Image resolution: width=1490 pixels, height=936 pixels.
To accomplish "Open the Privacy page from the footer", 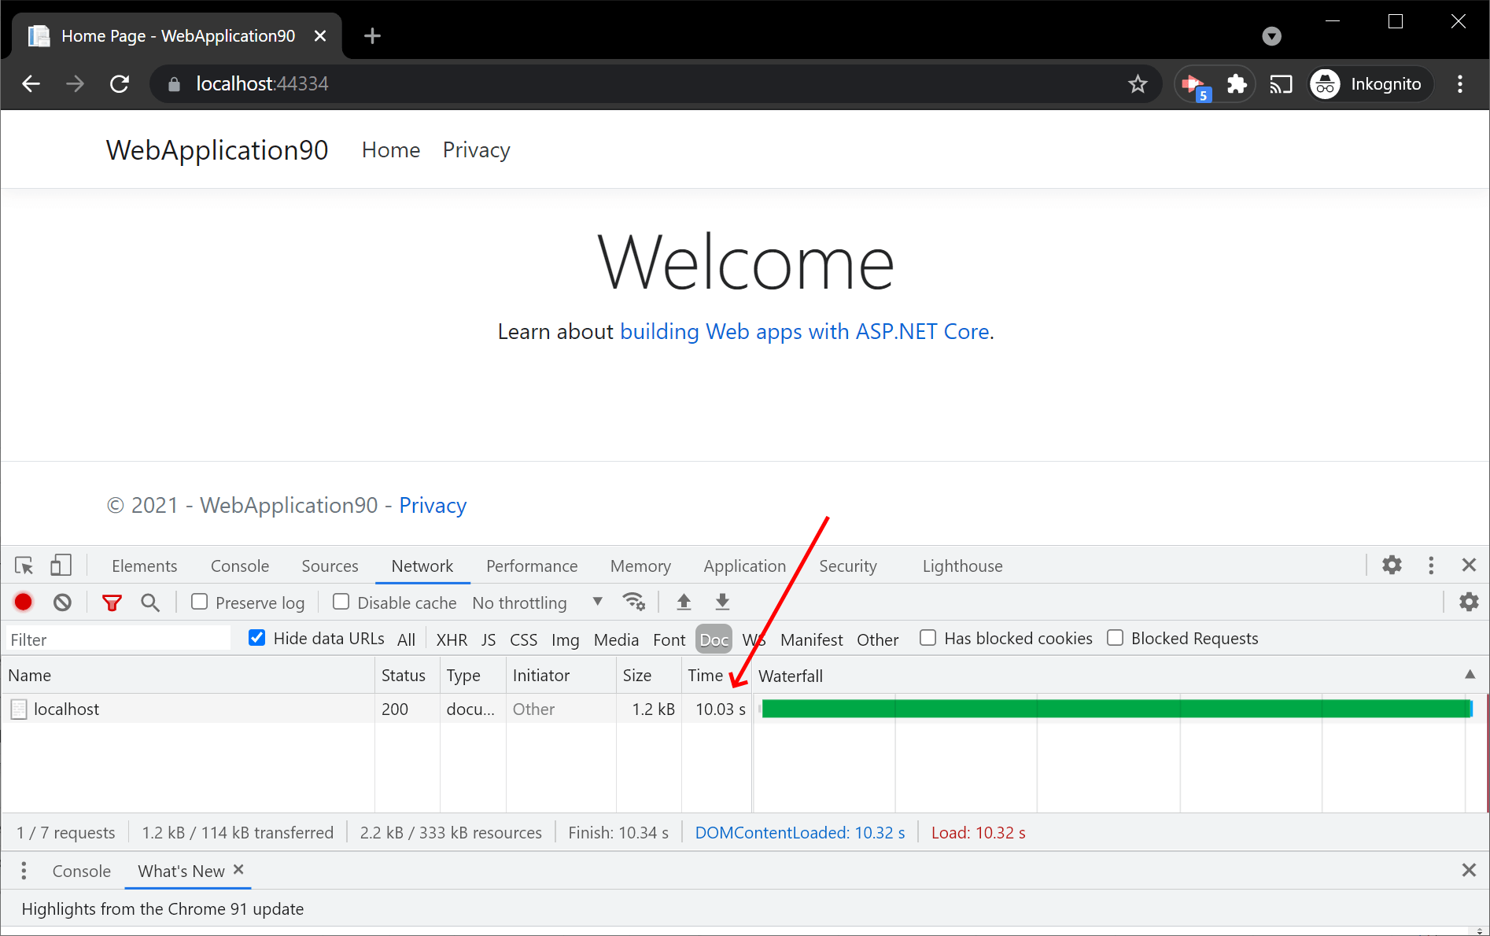I will (x=433, y=505).
